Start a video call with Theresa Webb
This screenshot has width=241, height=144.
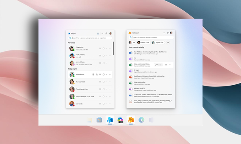100,82
